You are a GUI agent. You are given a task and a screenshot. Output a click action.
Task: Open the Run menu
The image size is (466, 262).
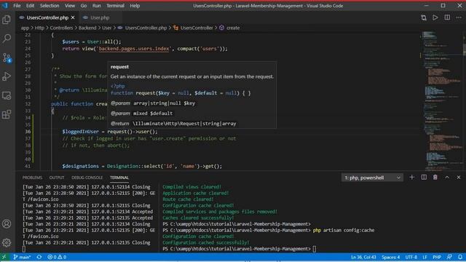click(x=97, y=6)
